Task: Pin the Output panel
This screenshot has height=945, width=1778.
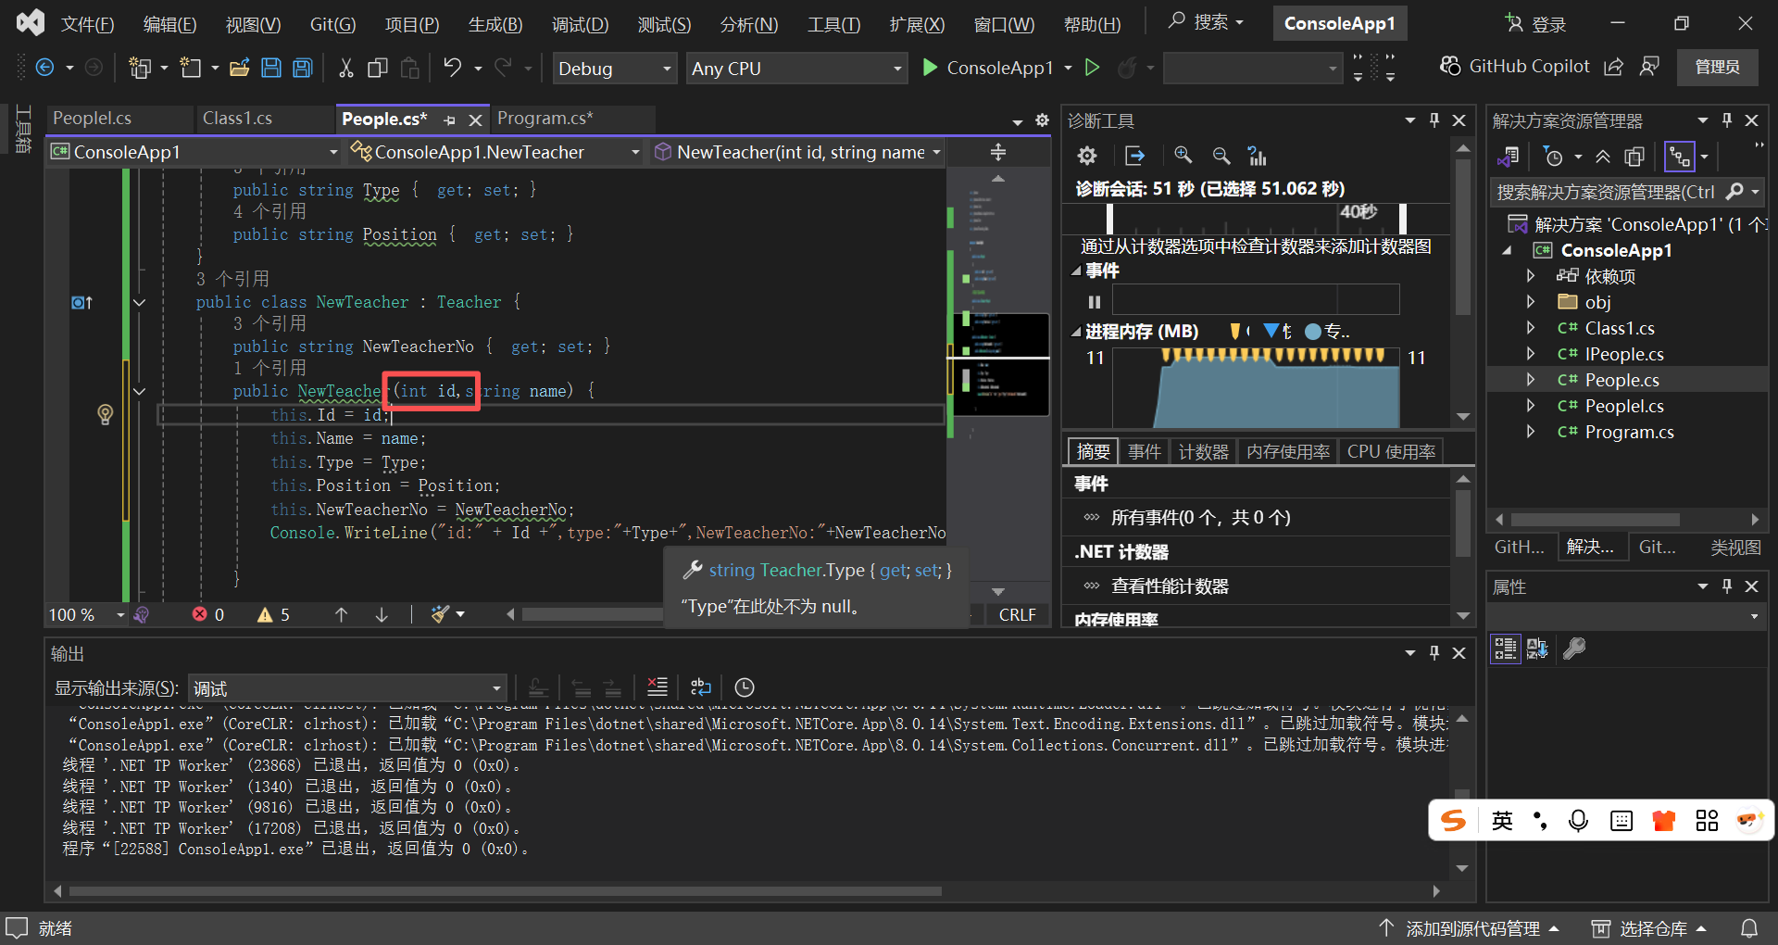Action: pos(1434,653)
